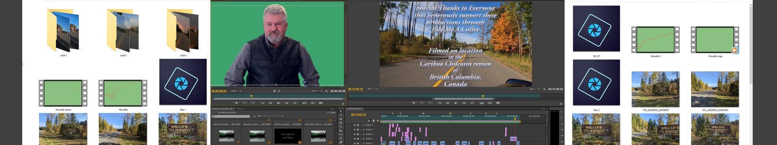Open Source monitor zoom level dropdown
Screen dimensions: 777x145
[x=236, y=91]
